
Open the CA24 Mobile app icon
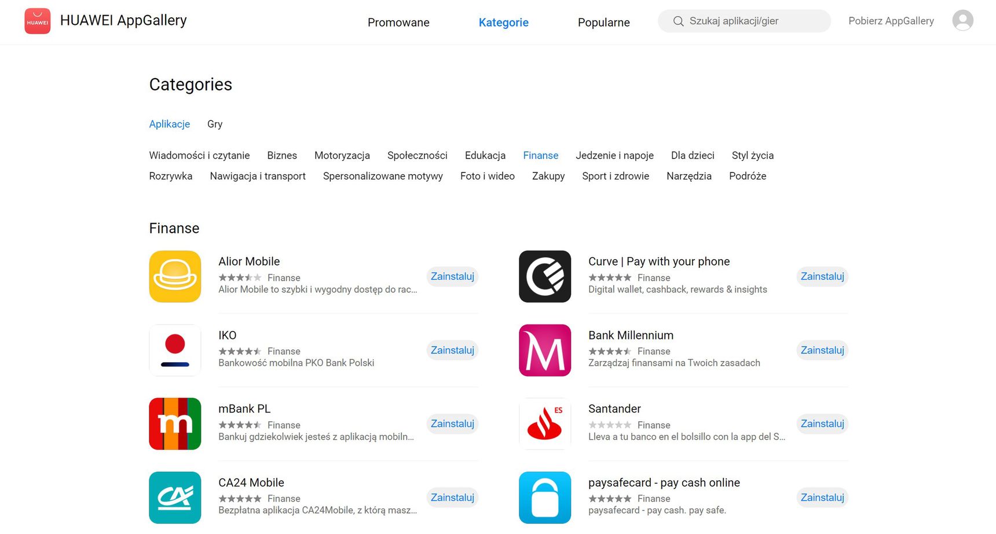pyautogui.click(x=175, y=498)
